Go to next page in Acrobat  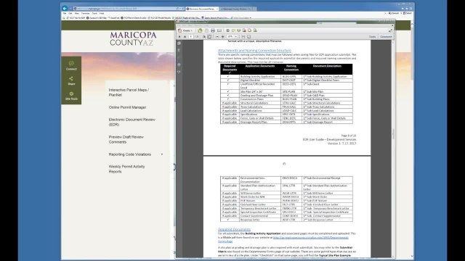tap(185, 37)
